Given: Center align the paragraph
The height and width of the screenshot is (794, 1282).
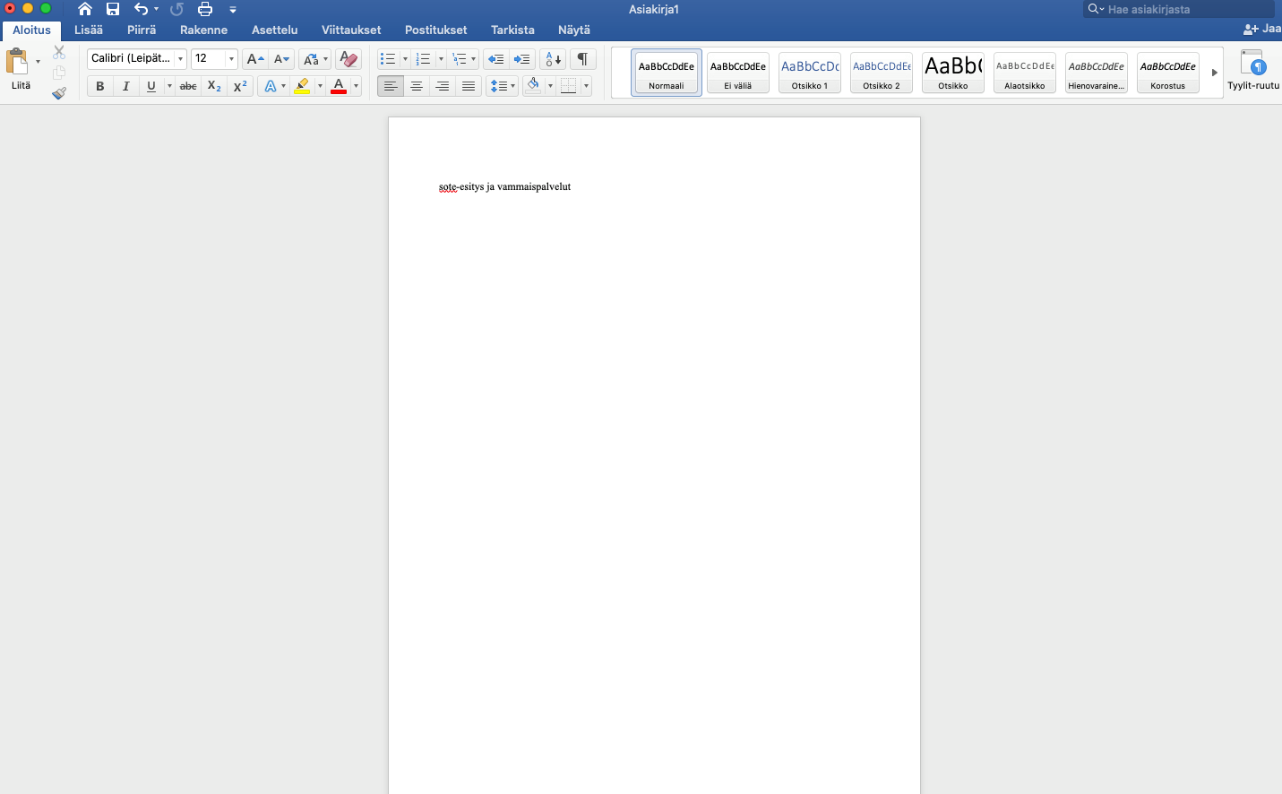Looking at the screenshot, I should pos(417,86).
